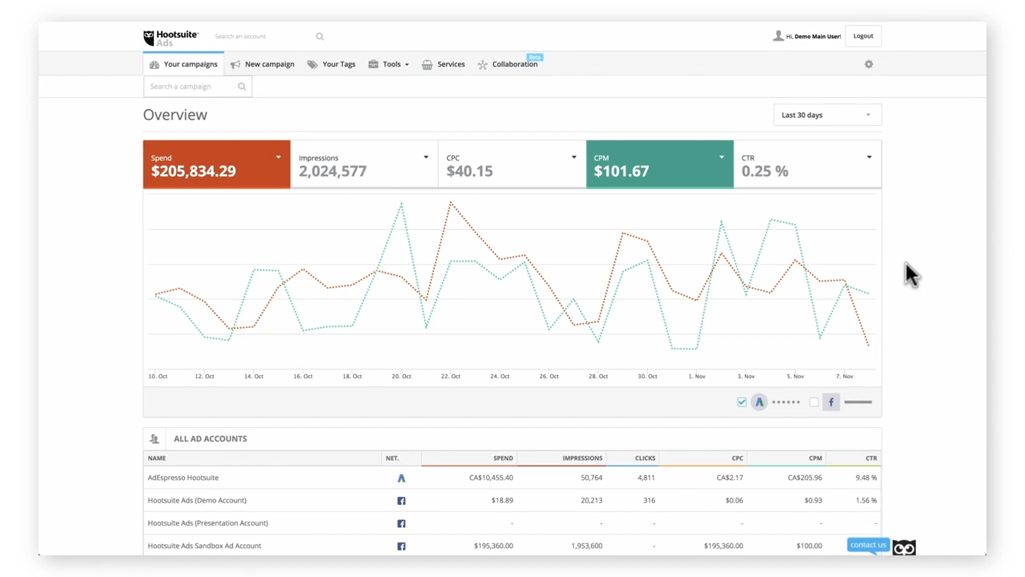Open the Last 30 days date dropdown
Image resolution: width=1025 pixels, height=577 pixels.
[x=826, y=115]
